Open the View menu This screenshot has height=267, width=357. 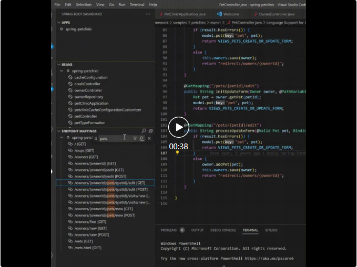tap(100, 5)
